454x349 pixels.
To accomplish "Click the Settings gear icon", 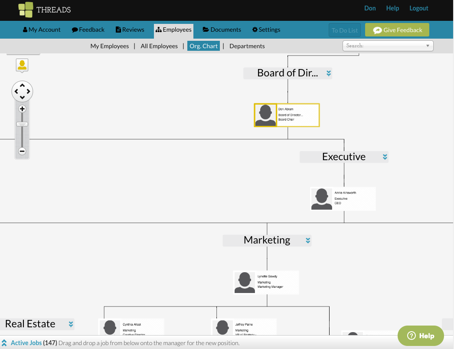I will coord(255,30).
